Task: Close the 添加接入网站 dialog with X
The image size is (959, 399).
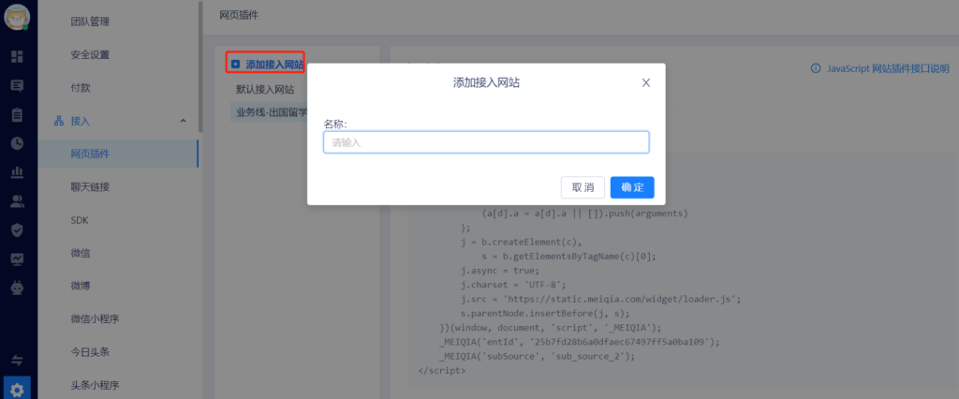Action: (646, 82)
